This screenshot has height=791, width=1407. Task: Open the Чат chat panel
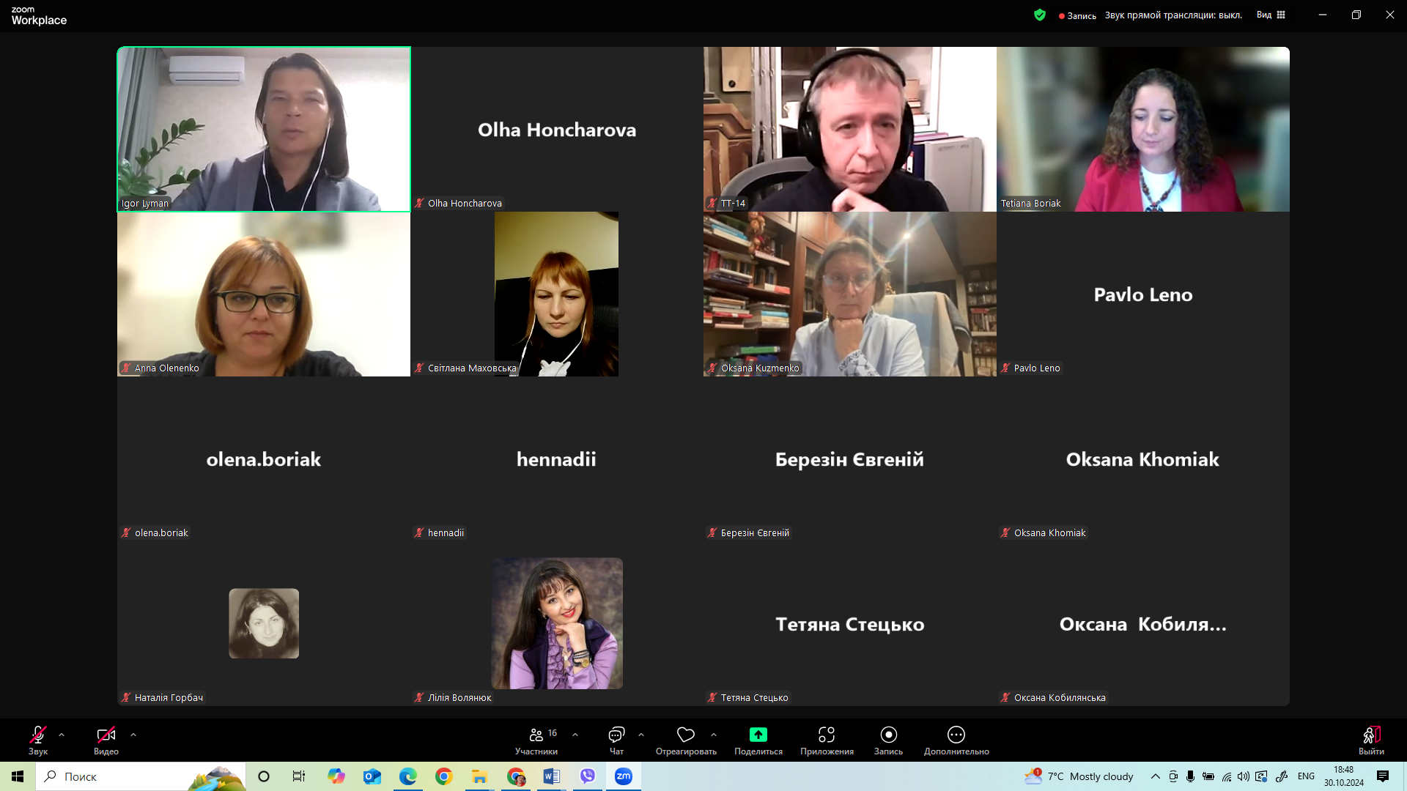click(616, 740)
